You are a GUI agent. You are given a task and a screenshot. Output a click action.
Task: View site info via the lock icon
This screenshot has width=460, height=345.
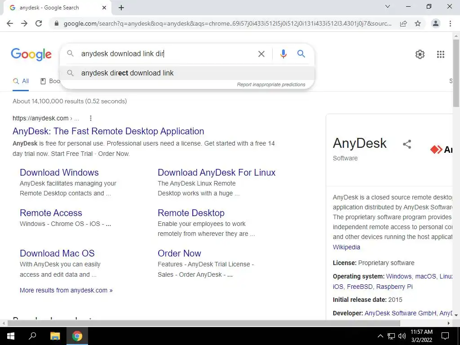tap(57, 23)
